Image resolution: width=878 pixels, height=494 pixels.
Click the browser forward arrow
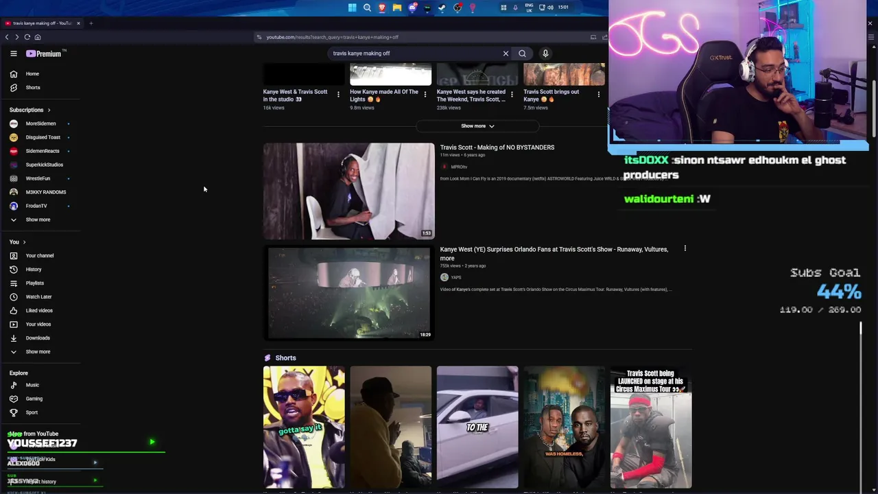tap(16, 37)
